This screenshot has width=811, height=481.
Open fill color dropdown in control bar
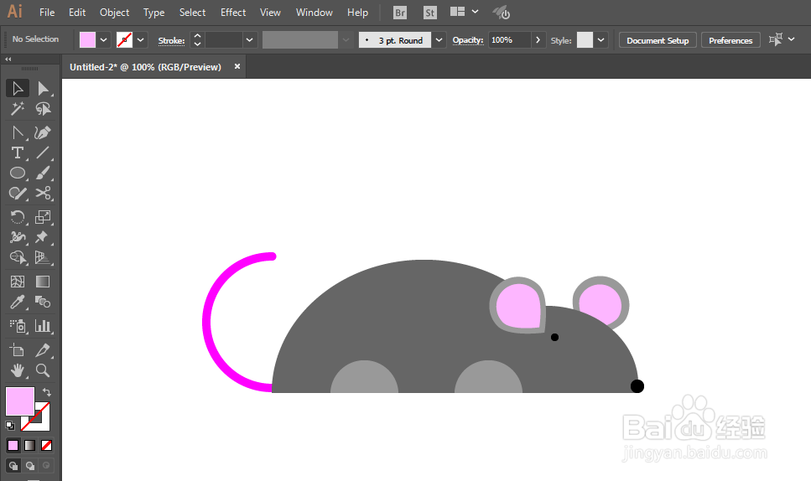click(x=103, y=39)
